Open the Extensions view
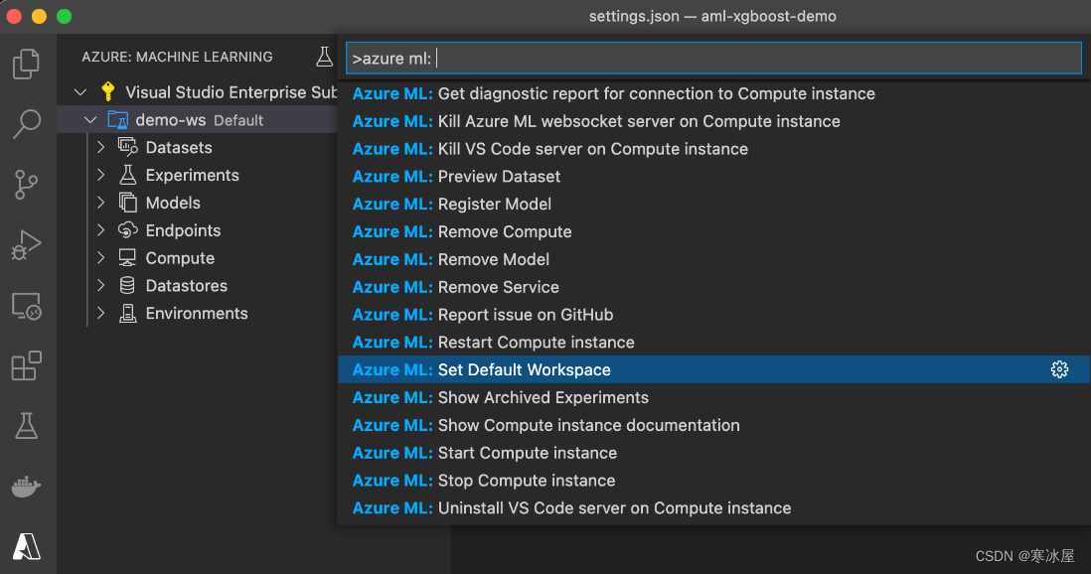The height and width of the screenshot is (574, 1091). pyautogui.click(x=27, y=366)
